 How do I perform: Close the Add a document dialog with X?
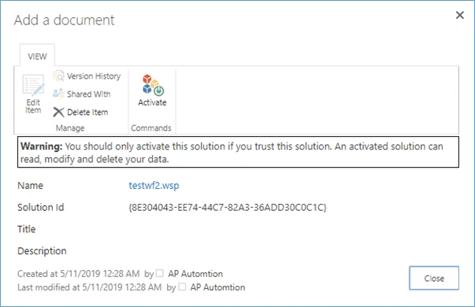[x=459, y=15]
